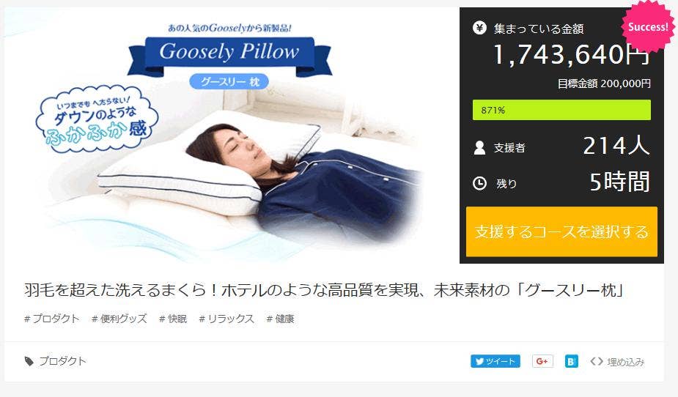Image resolution: width=678 pixels, height=397 pixels.
Task: Click the tag icon beside プロダクト
Action: [29, 361]
